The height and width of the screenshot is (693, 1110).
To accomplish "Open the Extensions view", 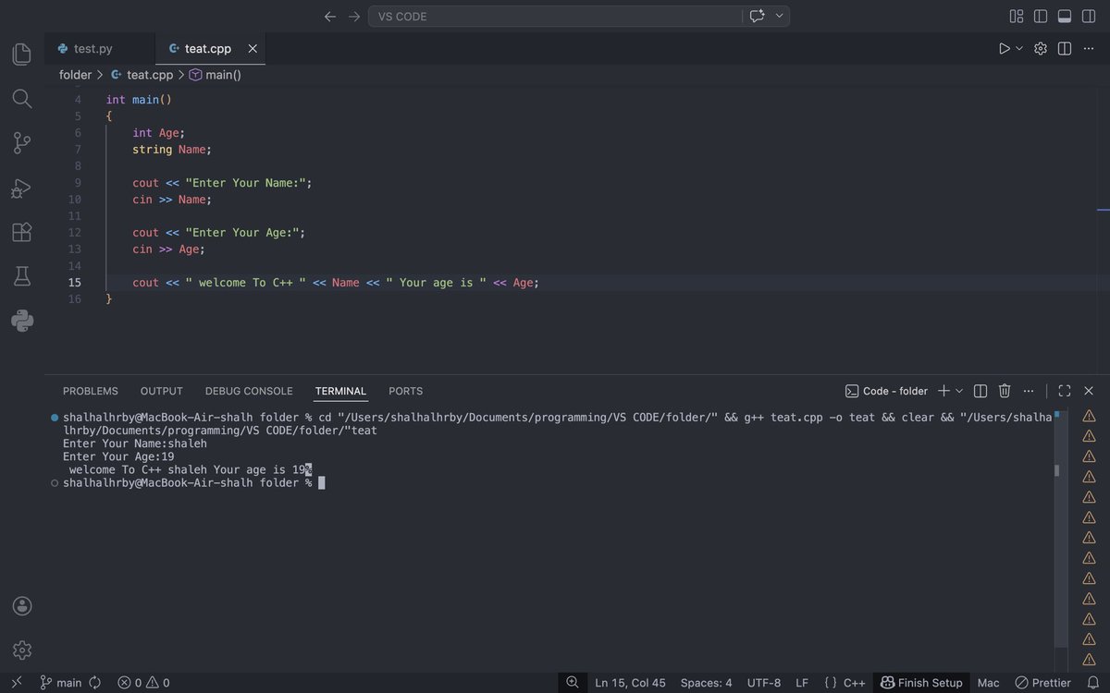I will click(22, 232).
